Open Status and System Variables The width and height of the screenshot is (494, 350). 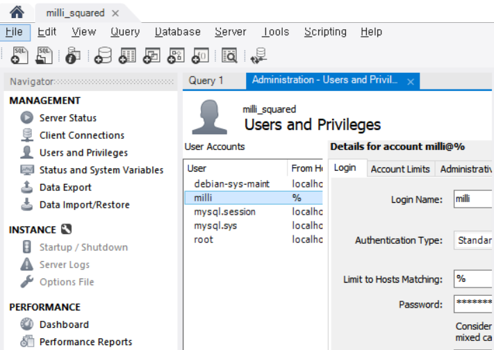pyautogui.click(x=101, y=170)
